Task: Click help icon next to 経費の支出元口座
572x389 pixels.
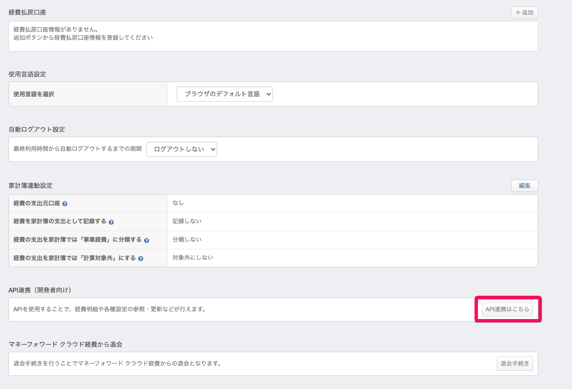Action: click(x=65, y=204)
